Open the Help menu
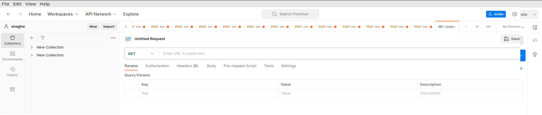Screen dimensions: 542x115 point(45,4)
